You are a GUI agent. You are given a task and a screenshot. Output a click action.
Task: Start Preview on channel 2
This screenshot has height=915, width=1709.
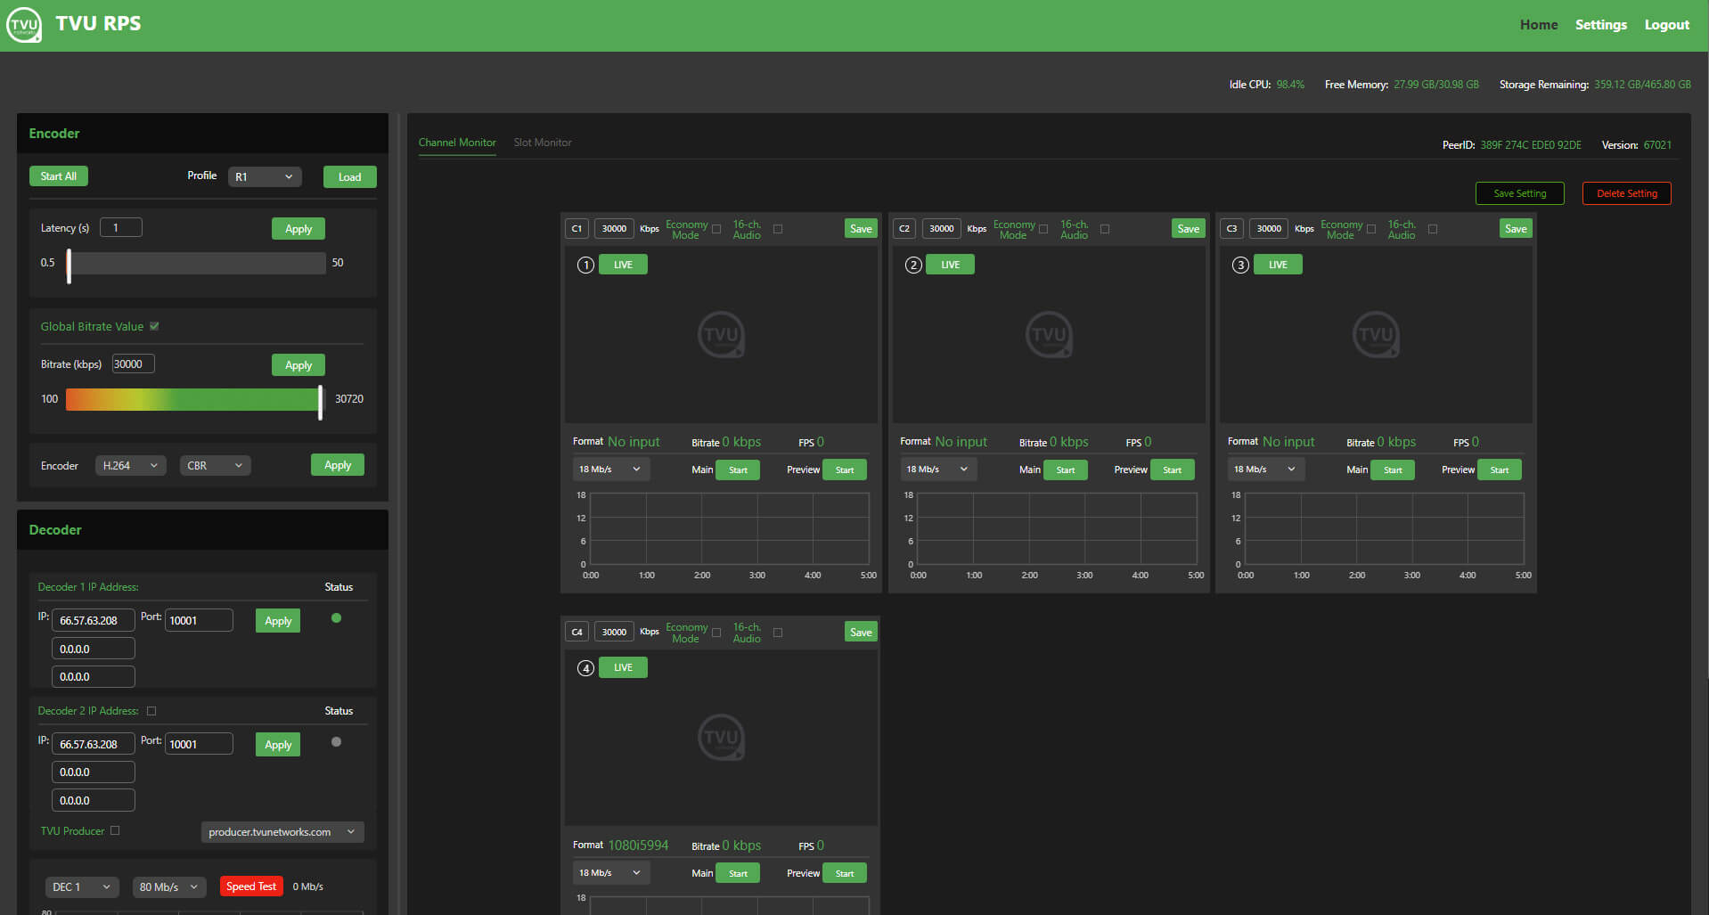pos(1173,470)
